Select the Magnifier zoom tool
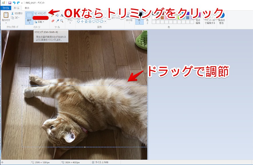 [62, 21]
